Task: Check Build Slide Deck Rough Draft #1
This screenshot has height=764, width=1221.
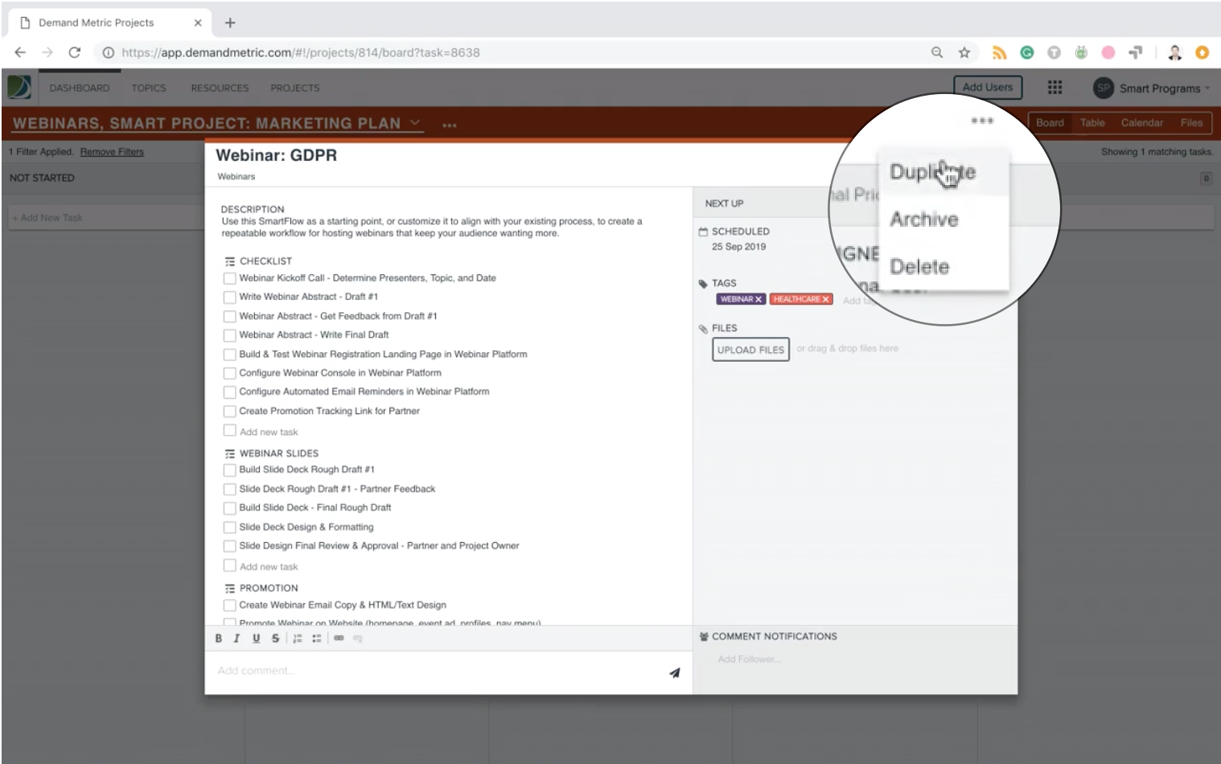Action: (x=229, y=470)
